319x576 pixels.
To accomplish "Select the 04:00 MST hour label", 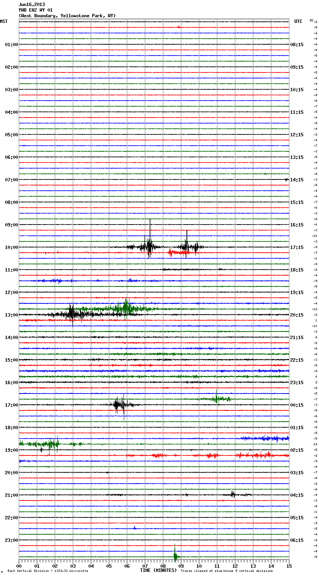I will (11, 112).
